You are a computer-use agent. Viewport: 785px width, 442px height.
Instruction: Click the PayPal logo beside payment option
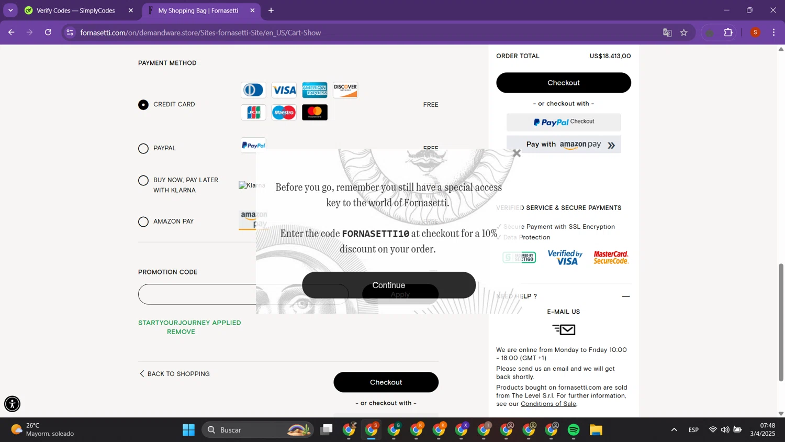pos(253,145)
